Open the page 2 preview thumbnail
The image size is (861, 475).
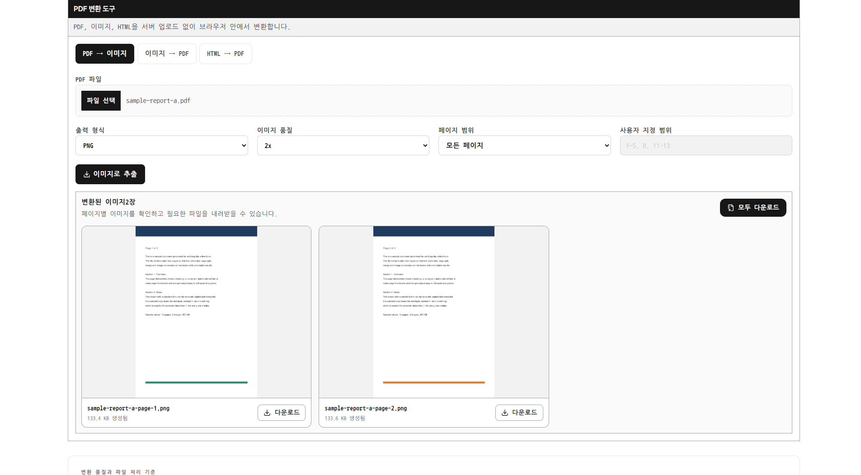(x=434, y=312)
